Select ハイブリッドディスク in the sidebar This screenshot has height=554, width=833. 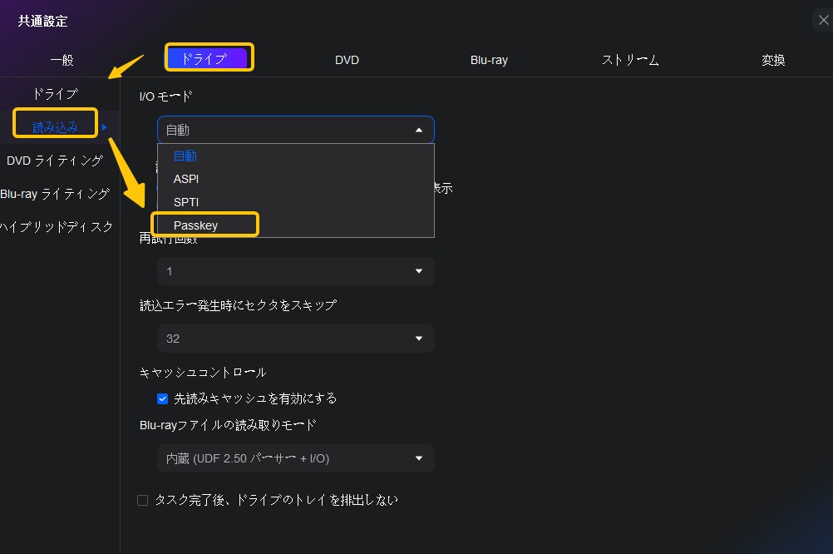coord(57,227)
